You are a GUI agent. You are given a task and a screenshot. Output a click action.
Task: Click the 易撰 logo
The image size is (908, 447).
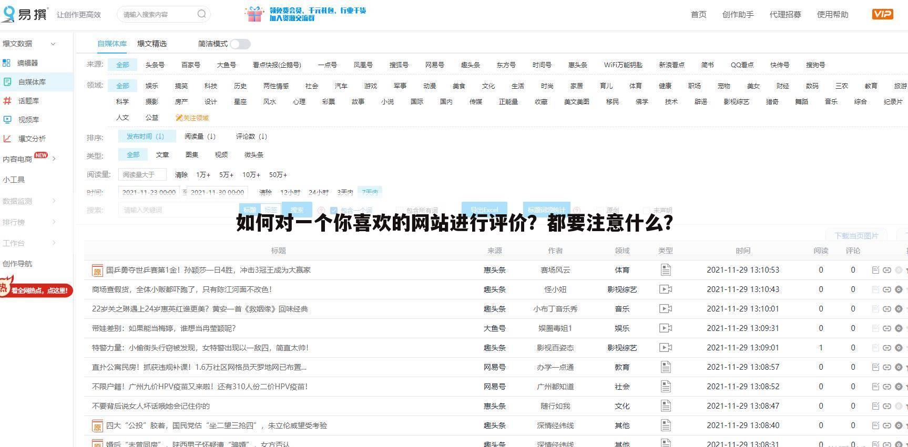(x=24, y=14)
